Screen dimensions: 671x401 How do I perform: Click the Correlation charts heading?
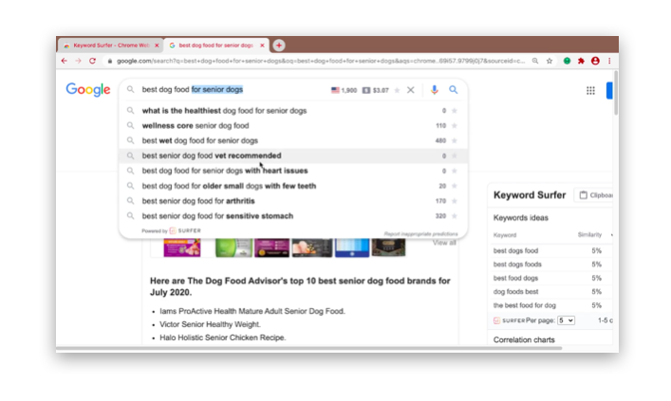pyautogui.click(x=524, y=340)
